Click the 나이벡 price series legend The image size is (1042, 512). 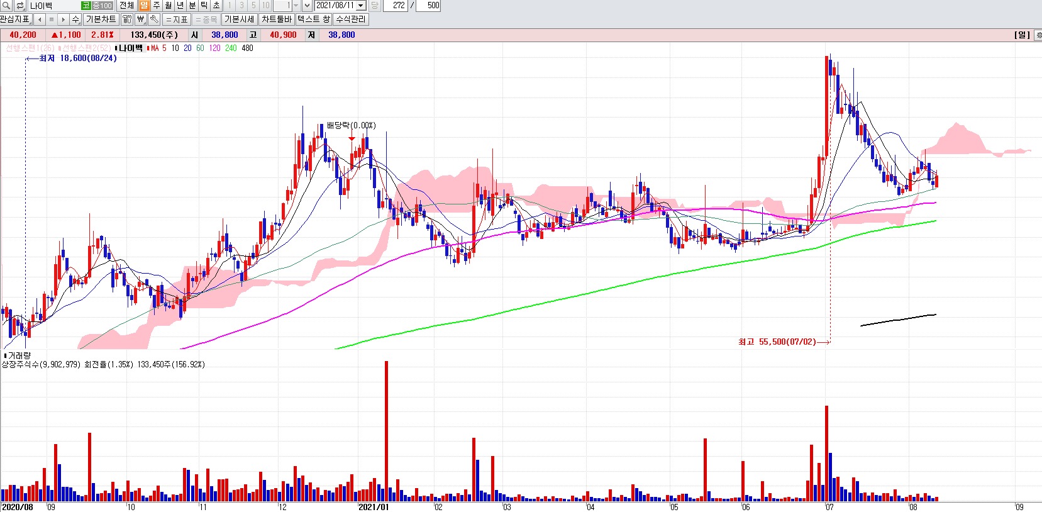(131, 48)
